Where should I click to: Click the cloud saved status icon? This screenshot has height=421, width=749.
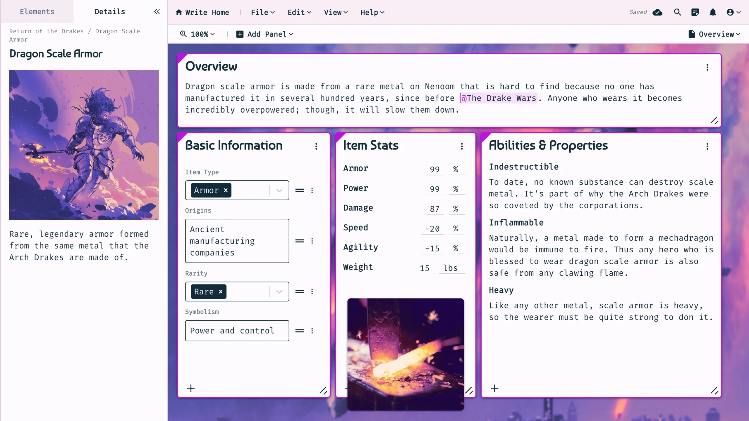coord(657,12)
